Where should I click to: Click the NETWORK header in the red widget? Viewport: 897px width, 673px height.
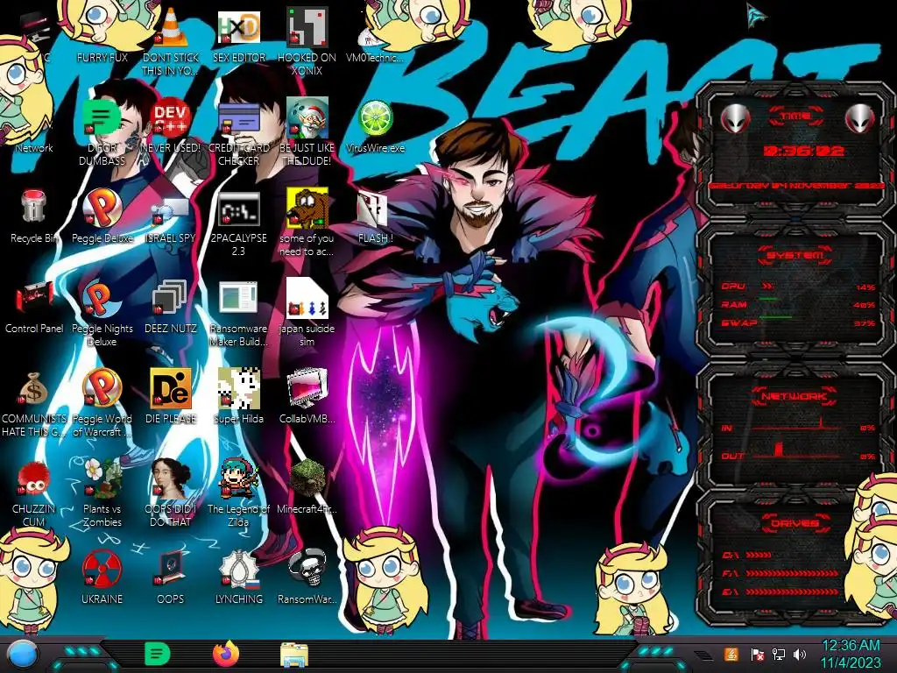click(795, 395)
